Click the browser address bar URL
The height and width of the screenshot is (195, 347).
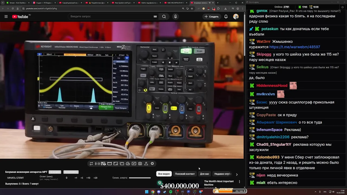(41, 8)
